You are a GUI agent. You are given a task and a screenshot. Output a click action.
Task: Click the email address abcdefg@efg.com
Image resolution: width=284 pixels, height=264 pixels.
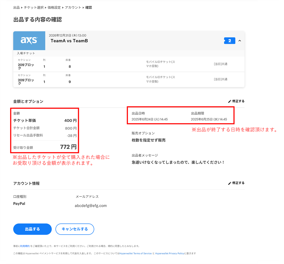[91, 206]
